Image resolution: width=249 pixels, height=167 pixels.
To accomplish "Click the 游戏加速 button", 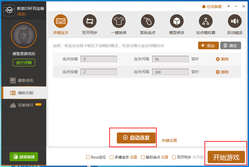I will [x=24, y=157].
